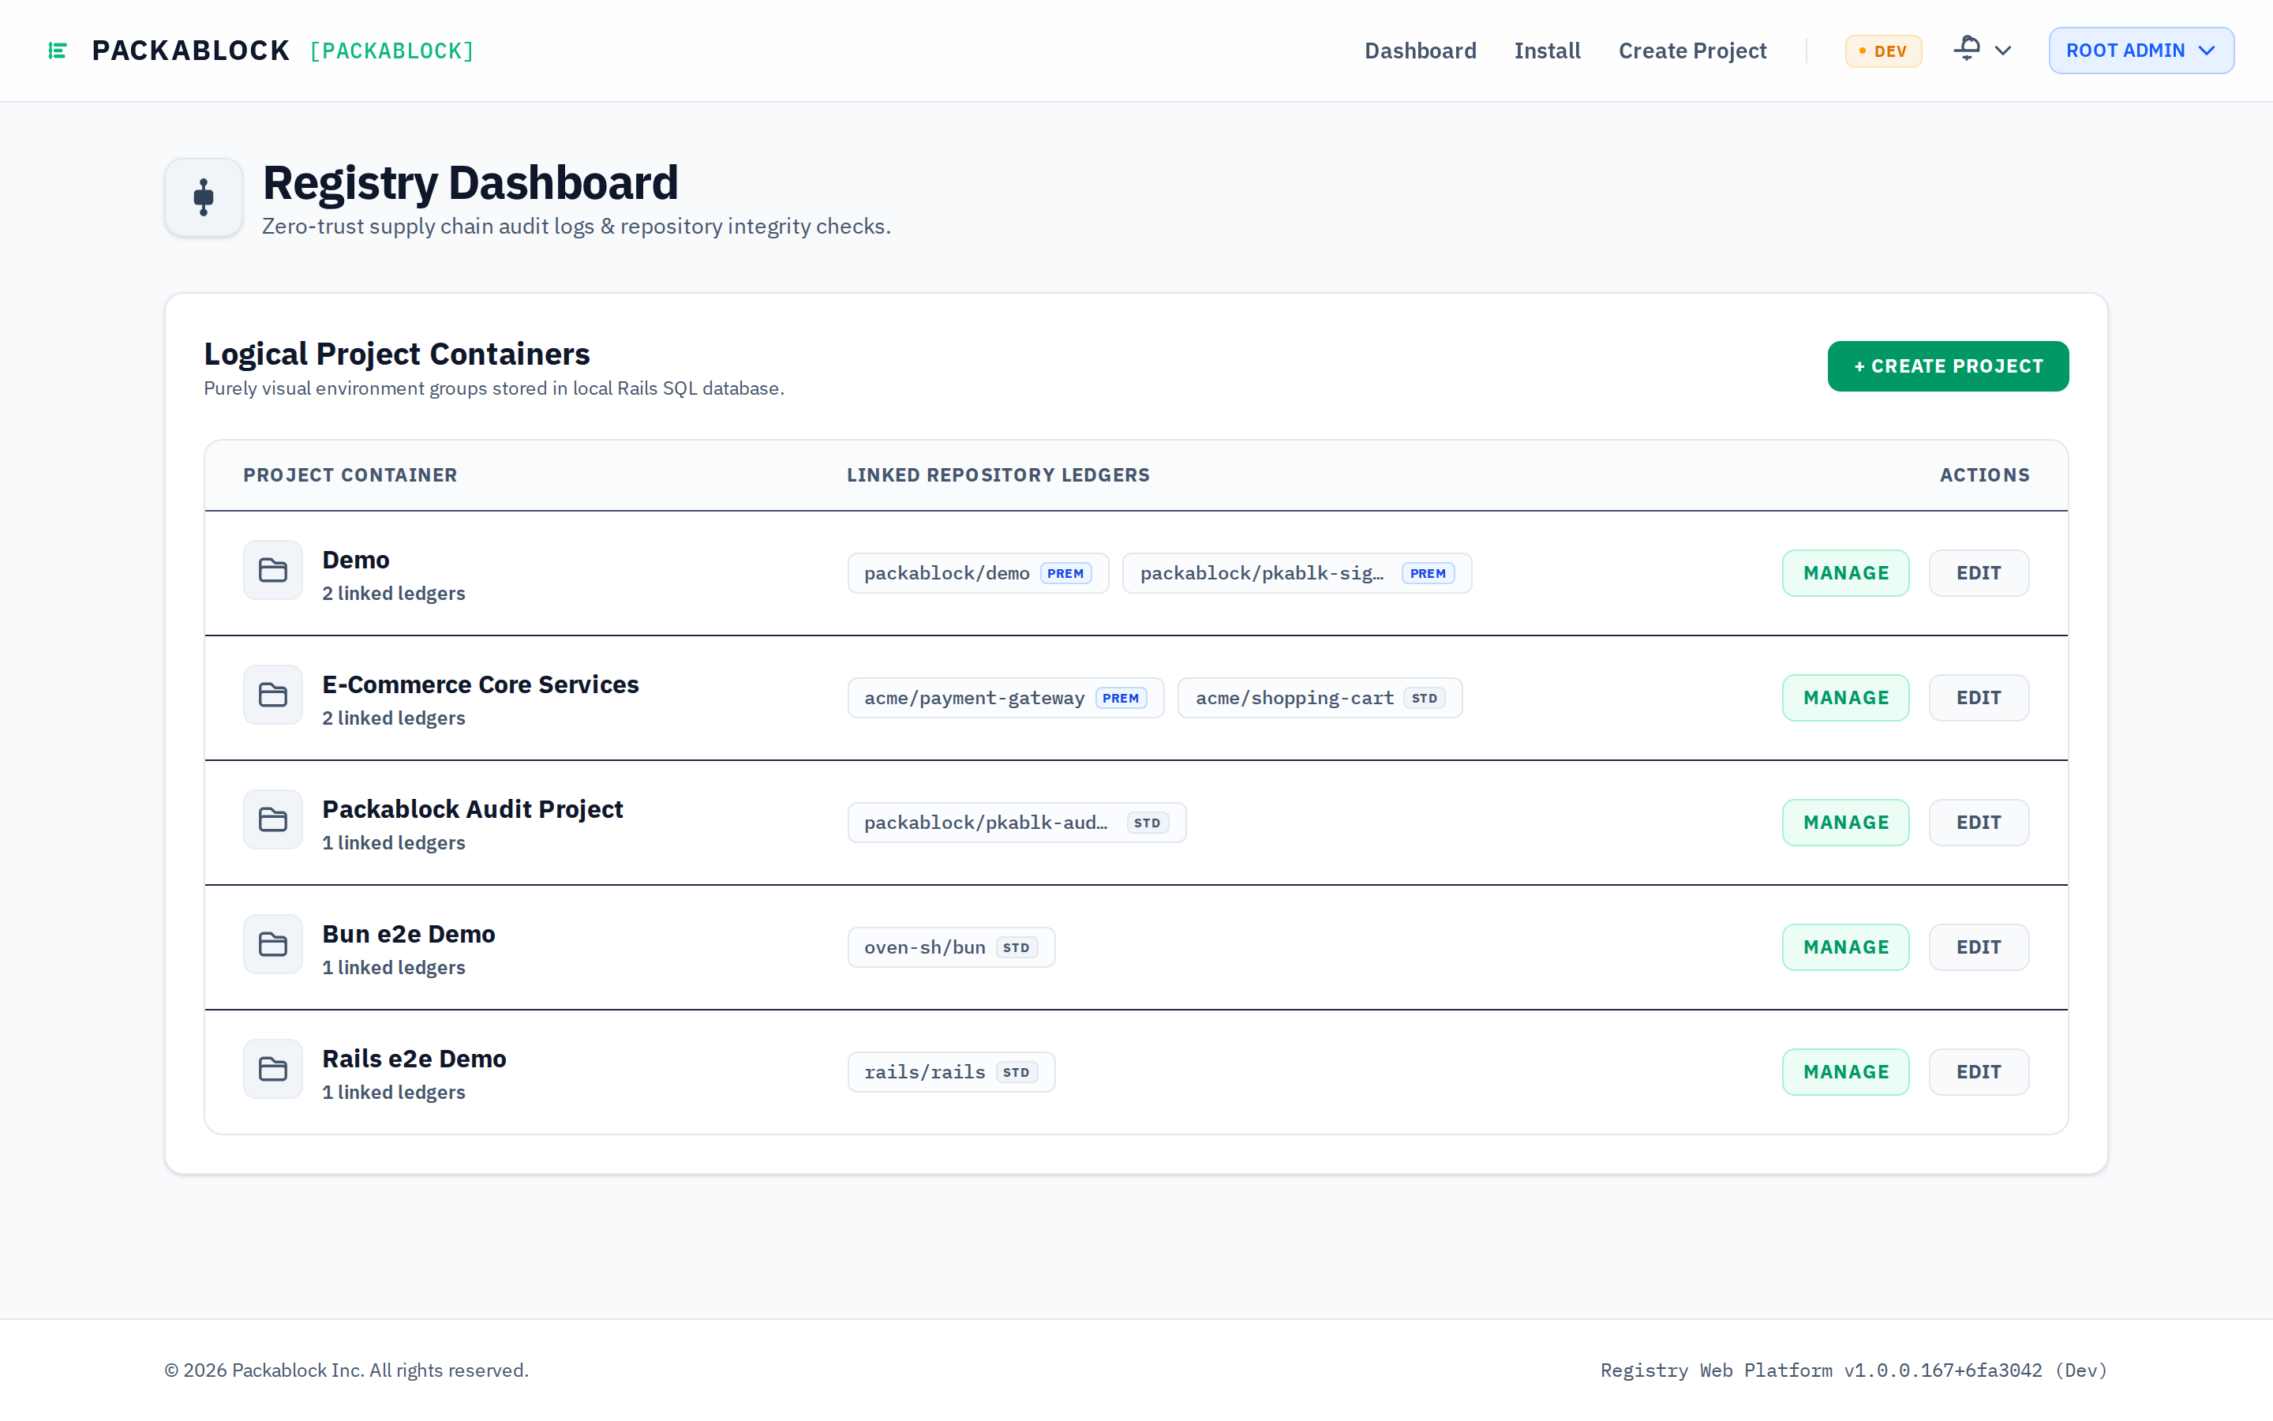Manage E-Commerce Core Services project
Viewport: 2273px width, 1421px height.
coord(1846,699)
